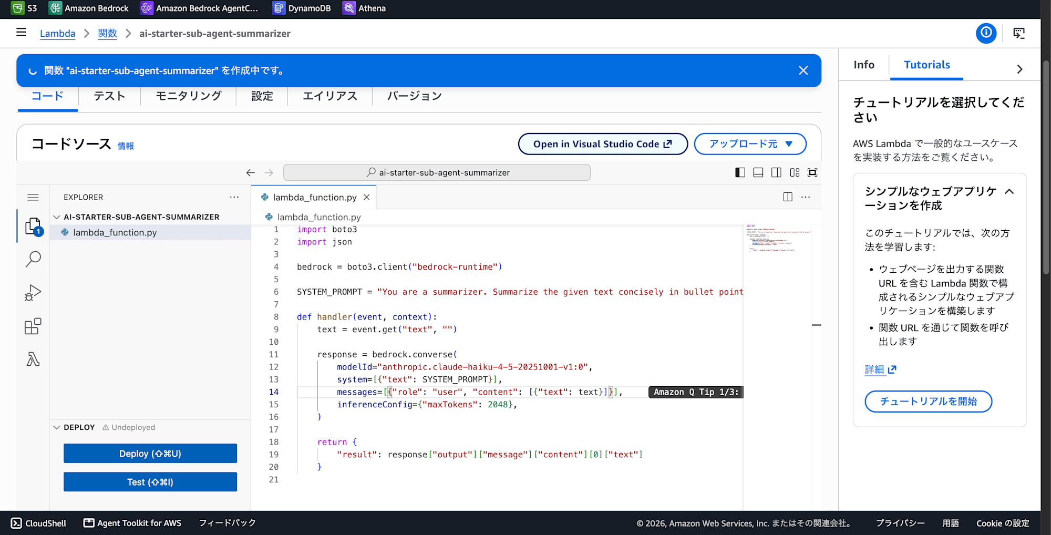1051x535 pixels.
Task: Open the Explorer files icon
Action: [33, 226]
